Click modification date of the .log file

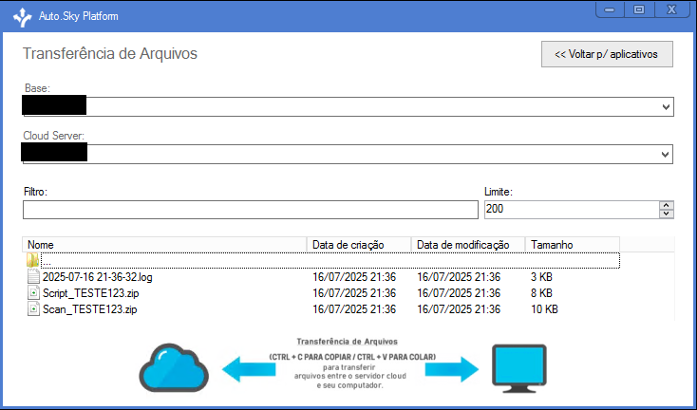[x=459, y=277]
